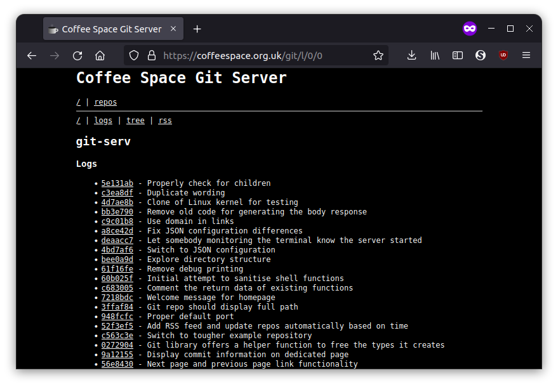This screenshot has width=558, height=387.
Task: Open commit 4bd7af6
Action: coord(117,250)
